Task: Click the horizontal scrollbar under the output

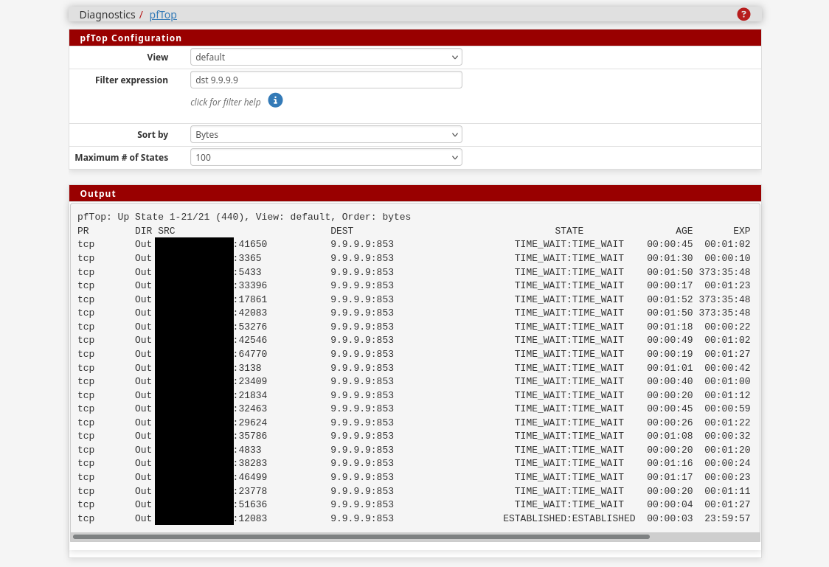Action: pos(361,536)
